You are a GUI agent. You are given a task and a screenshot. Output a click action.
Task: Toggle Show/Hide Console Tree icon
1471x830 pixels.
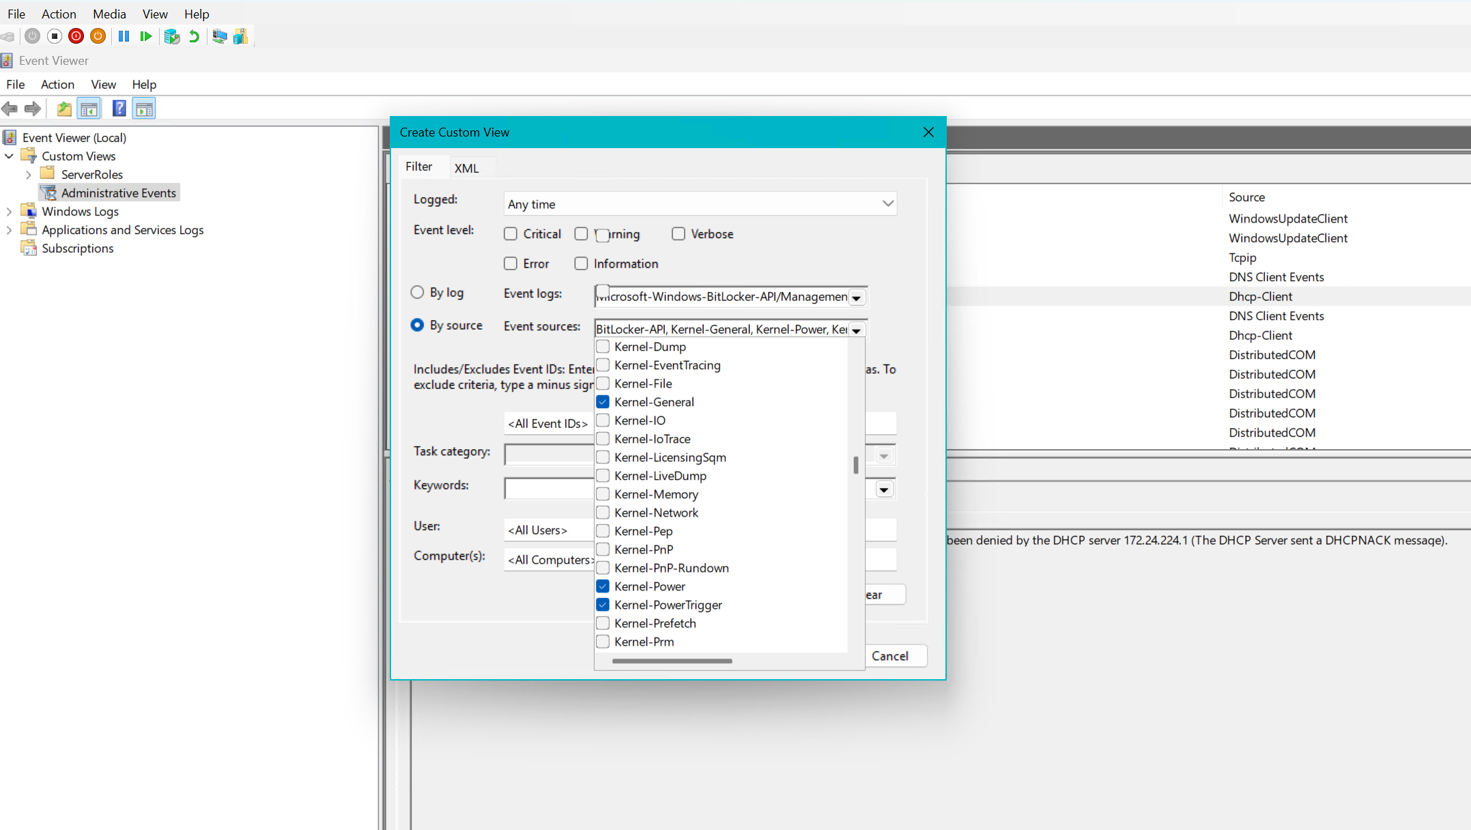click(89, 109)
